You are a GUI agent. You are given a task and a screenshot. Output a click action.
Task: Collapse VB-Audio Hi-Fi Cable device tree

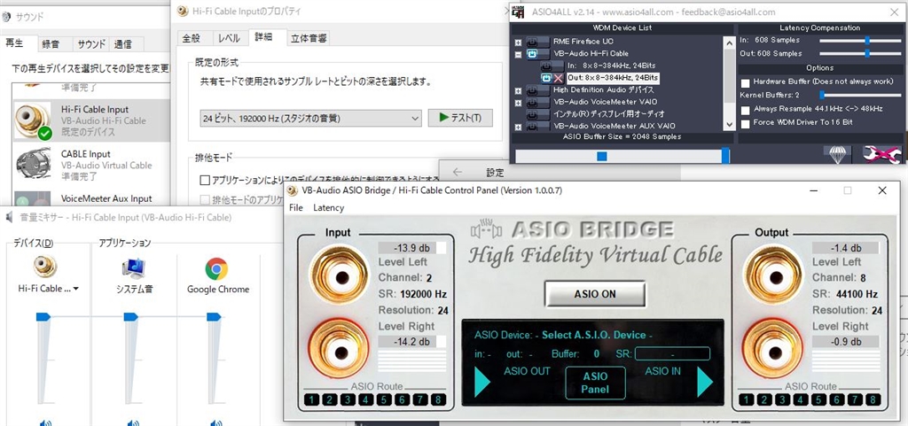(x=518, y=54)
